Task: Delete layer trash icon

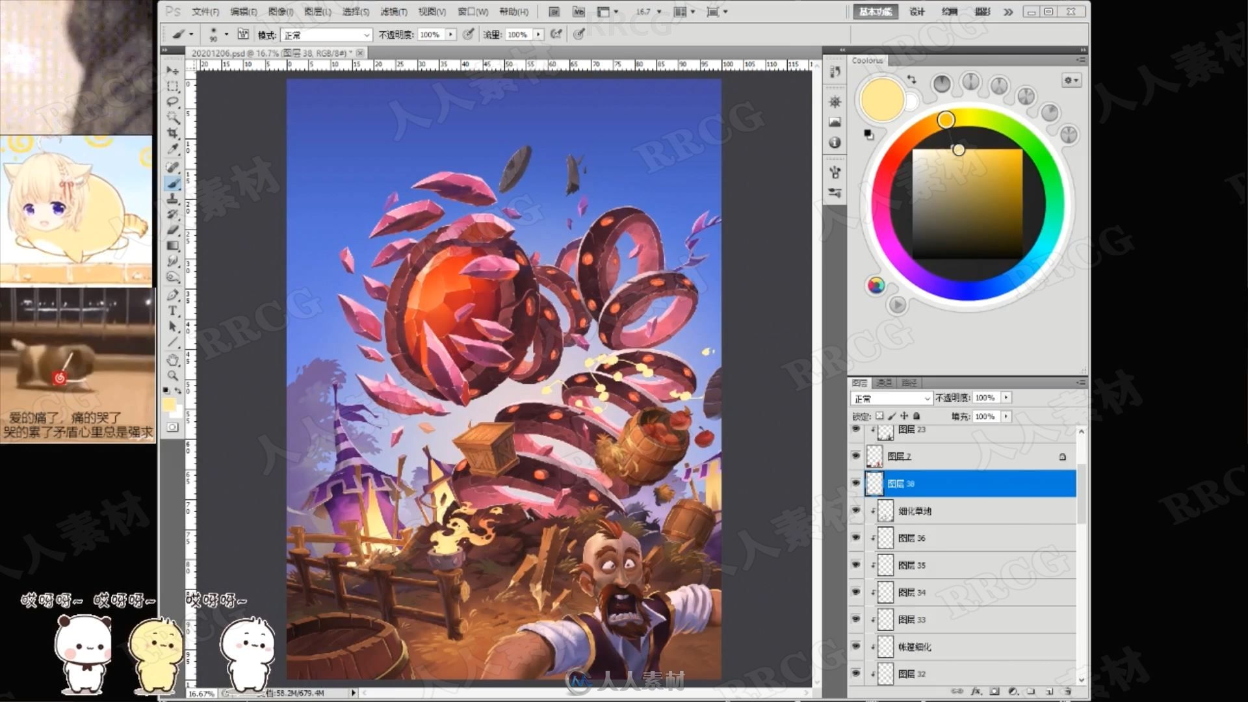Action: 1067,692
